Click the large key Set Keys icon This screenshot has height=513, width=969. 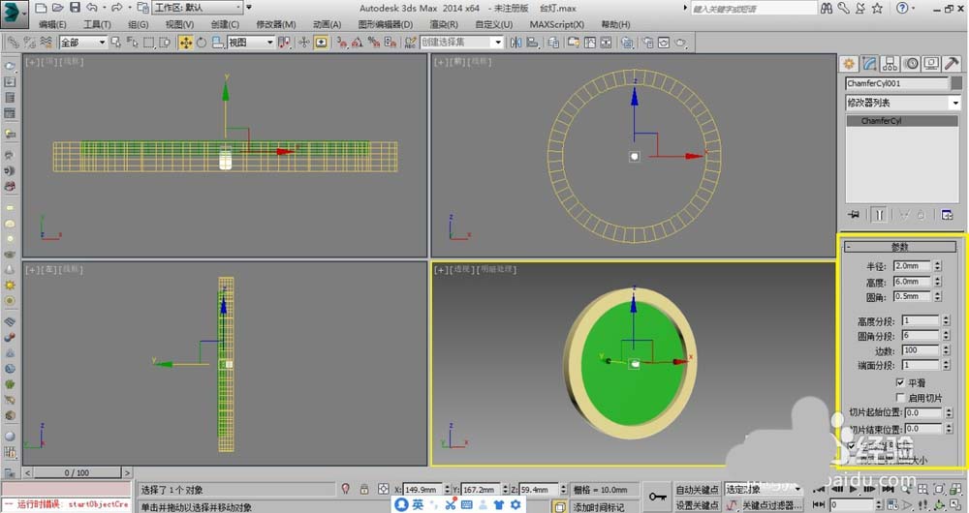point(658,497)
